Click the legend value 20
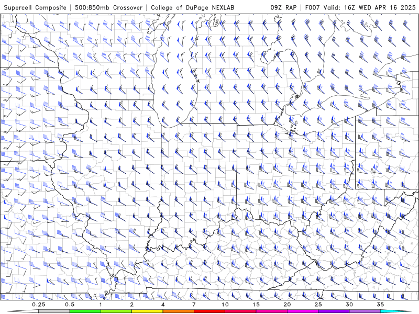 287,305
